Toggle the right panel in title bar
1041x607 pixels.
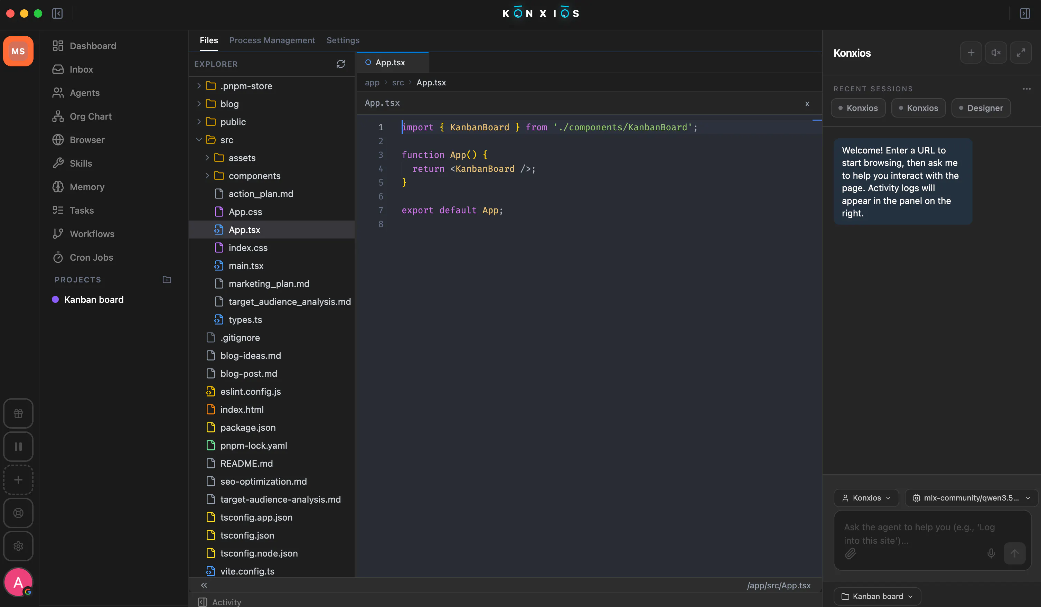[1025, 13]
